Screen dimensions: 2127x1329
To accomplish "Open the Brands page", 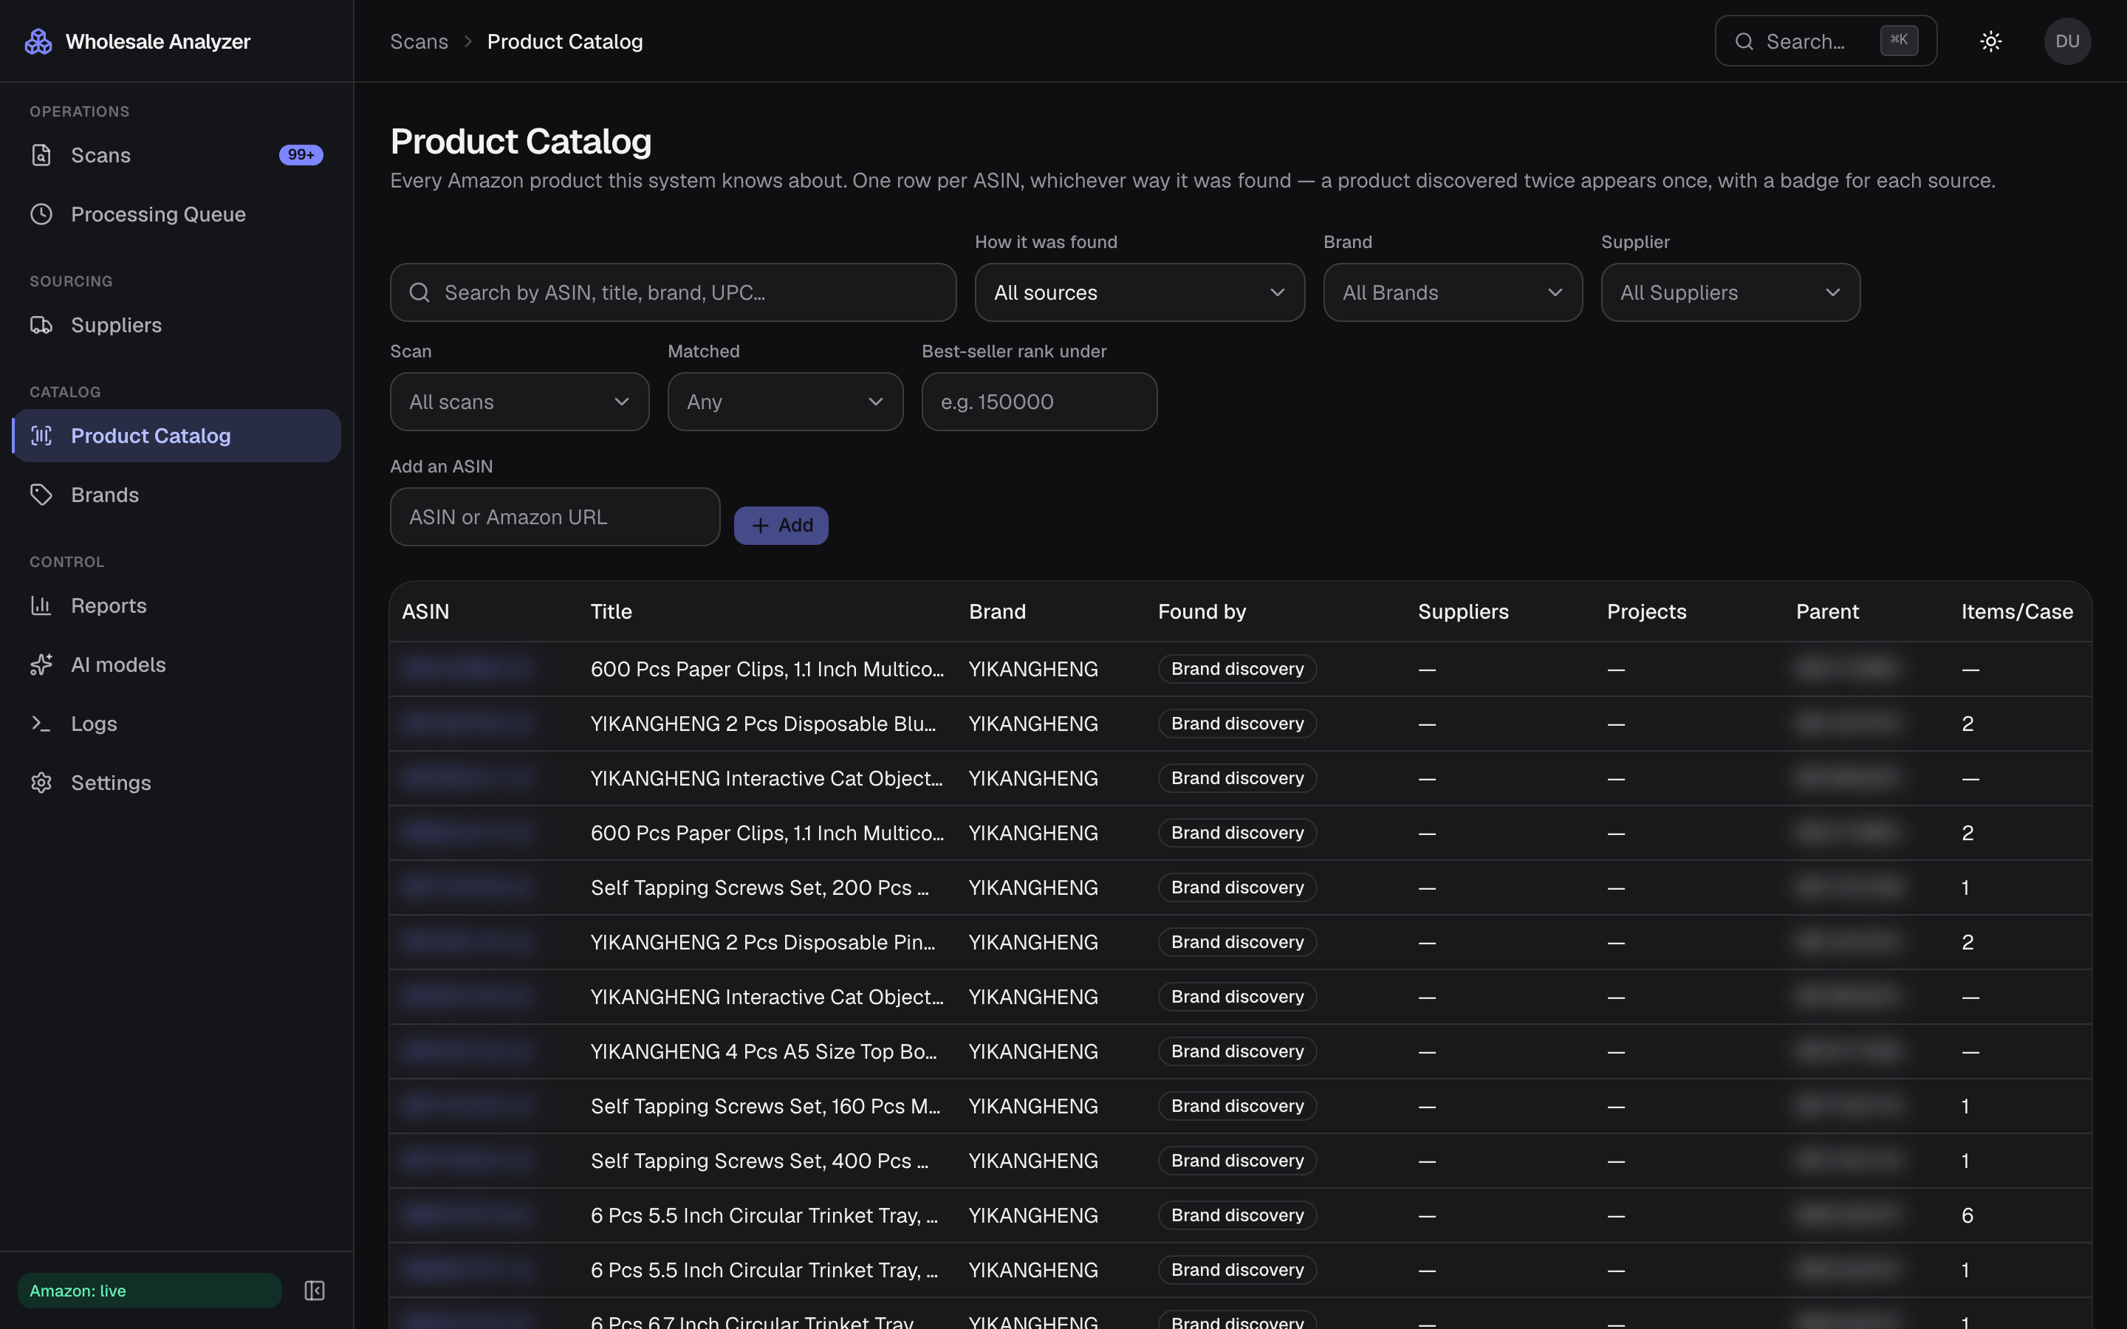I will [x=176, y=495].
